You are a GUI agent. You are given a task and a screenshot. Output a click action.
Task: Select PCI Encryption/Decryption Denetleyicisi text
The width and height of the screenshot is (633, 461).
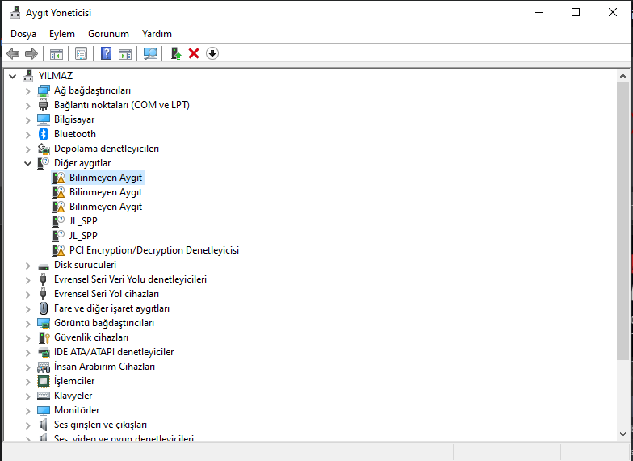coord(153,250)
